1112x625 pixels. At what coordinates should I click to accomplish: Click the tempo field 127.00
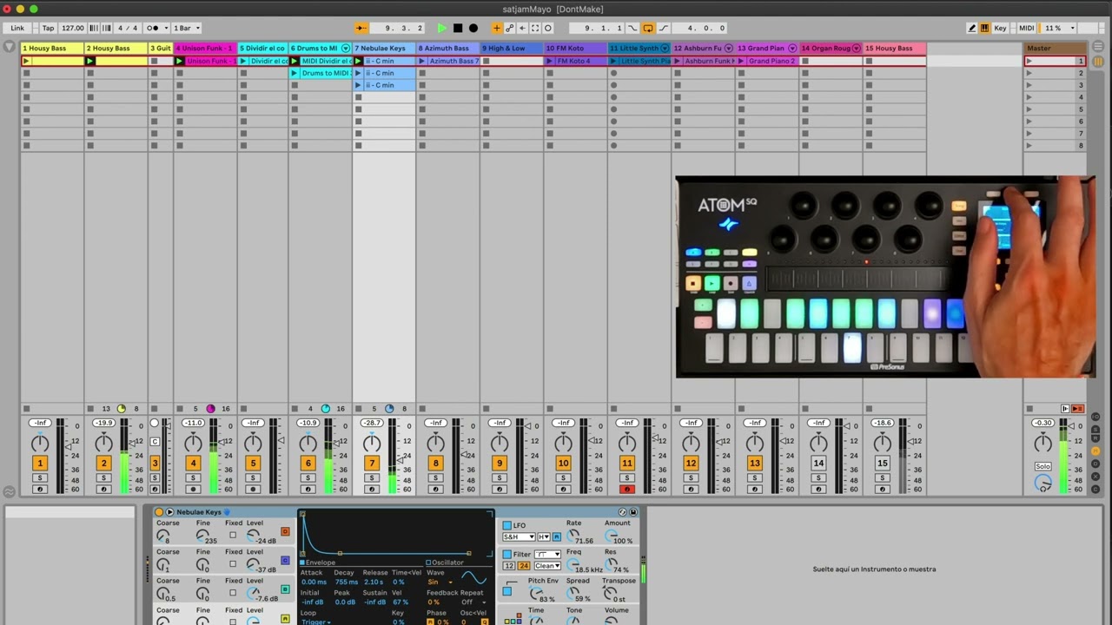coord(73,28)
